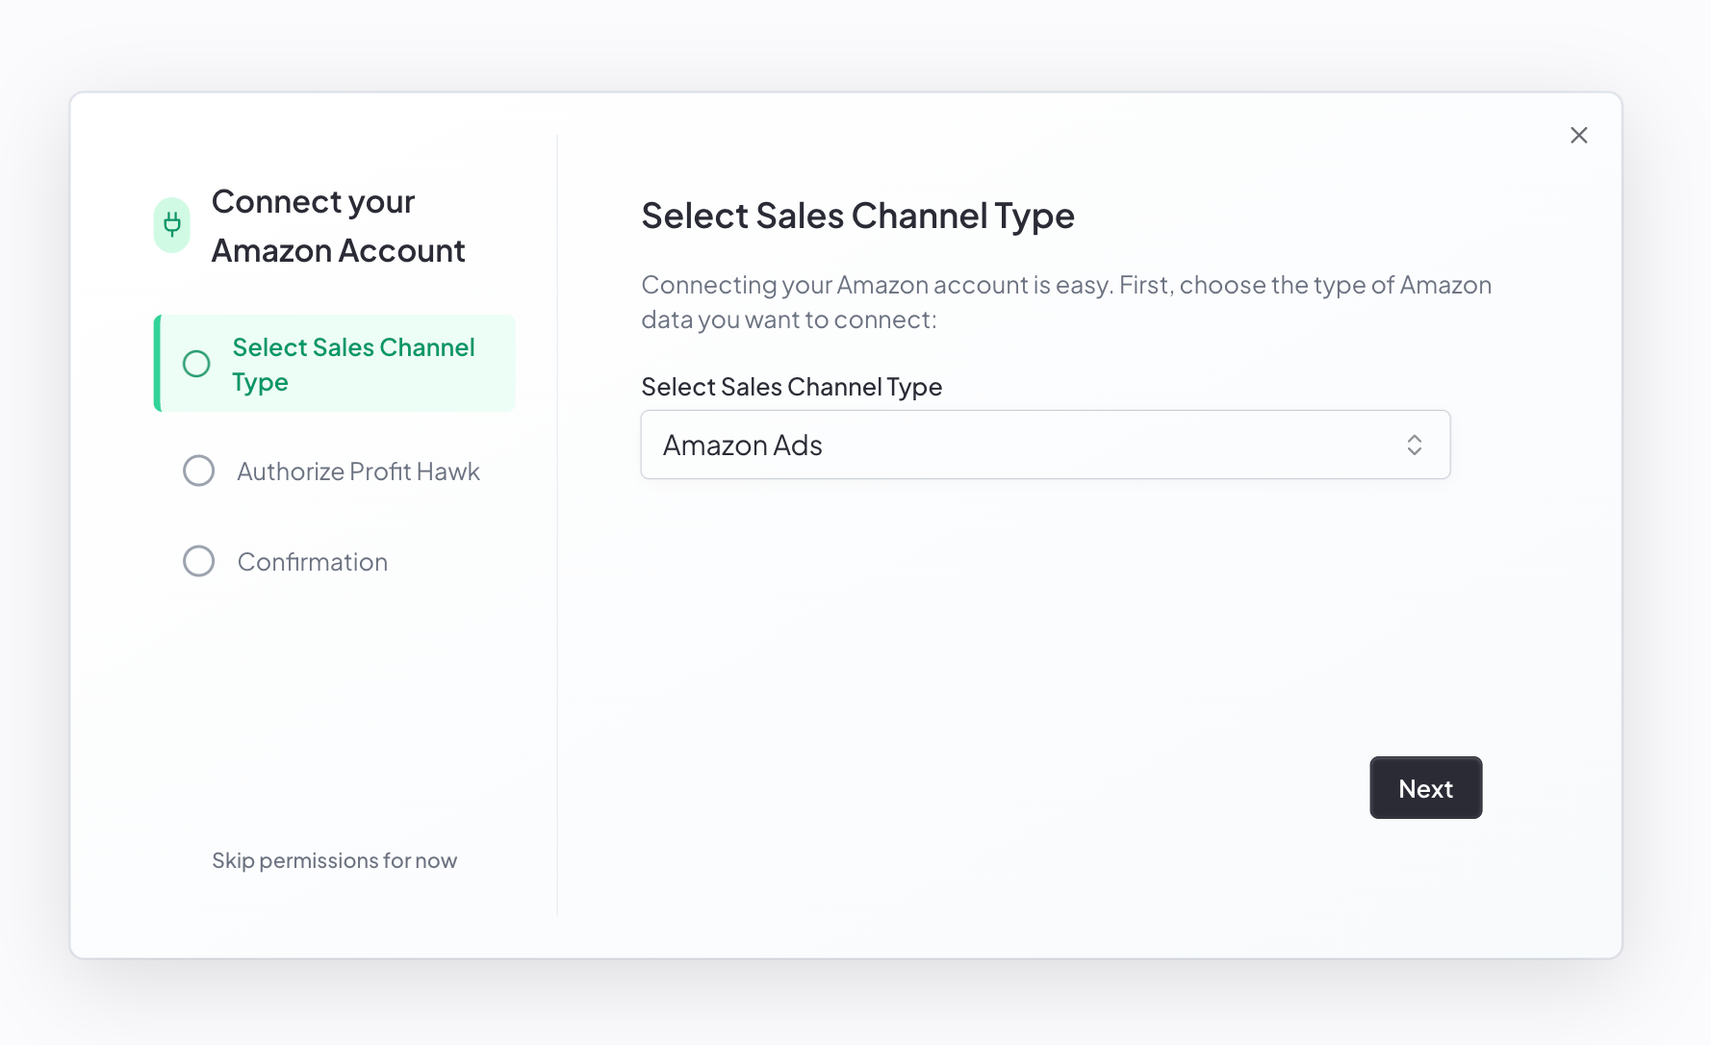Image resolution: width=1711 pixels, height=1045 pixels.
Task: Go to Select Sales Channel Type step label
Action: tap(353, 365)
